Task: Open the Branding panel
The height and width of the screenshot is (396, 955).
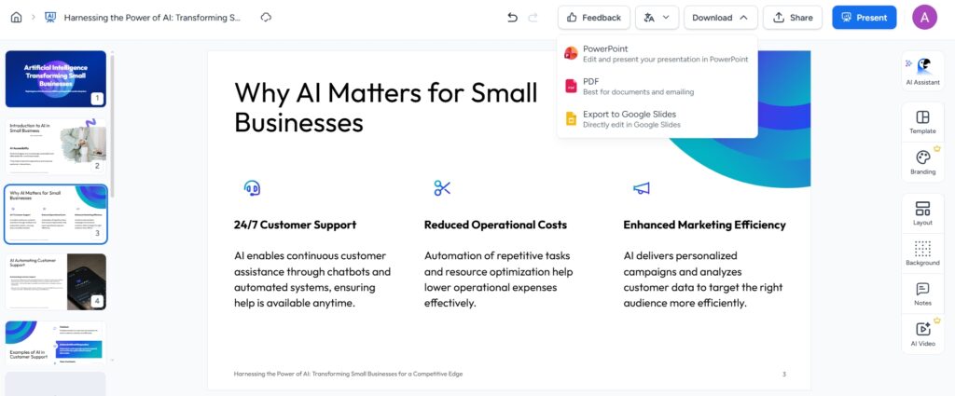Action: tap(922, 162)
